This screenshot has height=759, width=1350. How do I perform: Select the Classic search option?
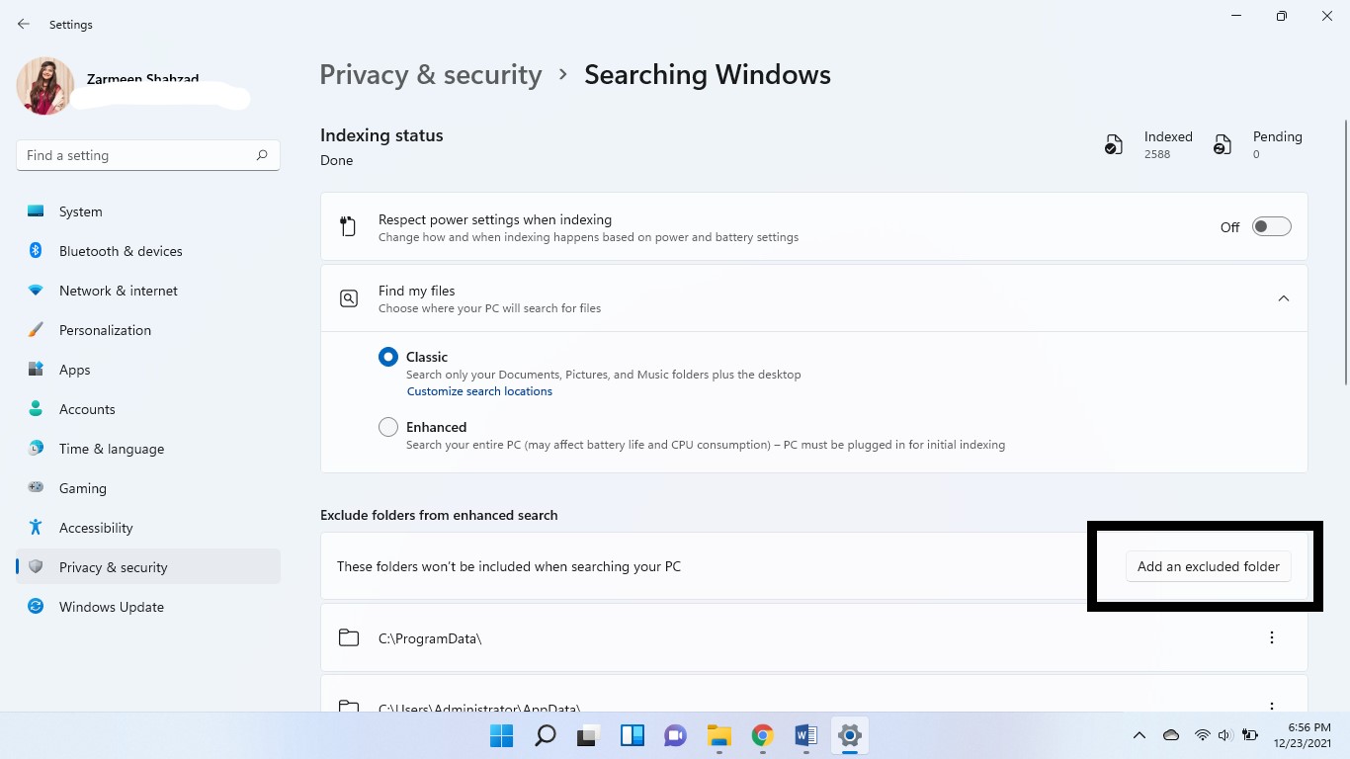pos(388,357)
